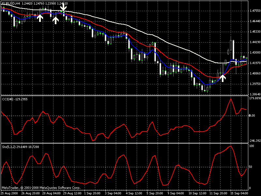Screen dimensions: 261x196
Task: Click the white down arrow signal marker
Action: 64,6
